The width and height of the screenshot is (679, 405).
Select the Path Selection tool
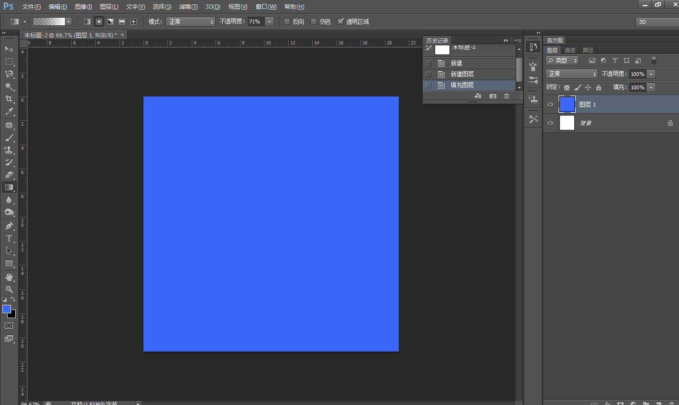9,251
